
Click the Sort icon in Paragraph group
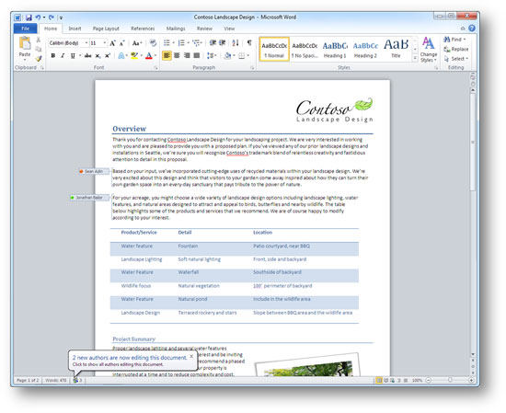coord(236,42)
